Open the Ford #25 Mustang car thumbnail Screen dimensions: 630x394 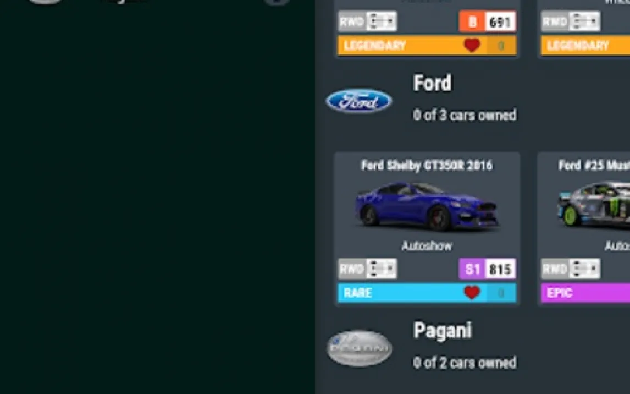(593, 205)
